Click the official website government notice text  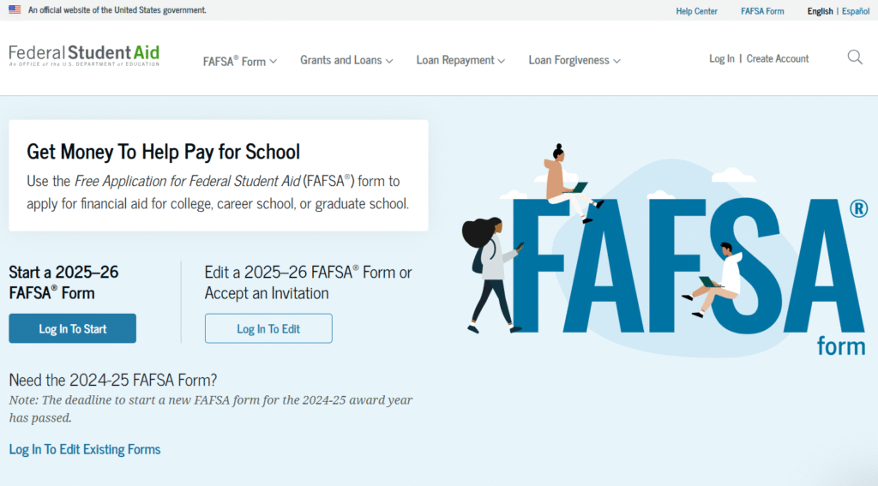117,10
